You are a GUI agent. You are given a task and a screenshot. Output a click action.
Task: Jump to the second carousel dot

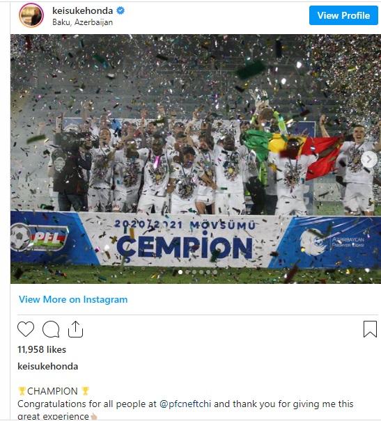[187, 272]
